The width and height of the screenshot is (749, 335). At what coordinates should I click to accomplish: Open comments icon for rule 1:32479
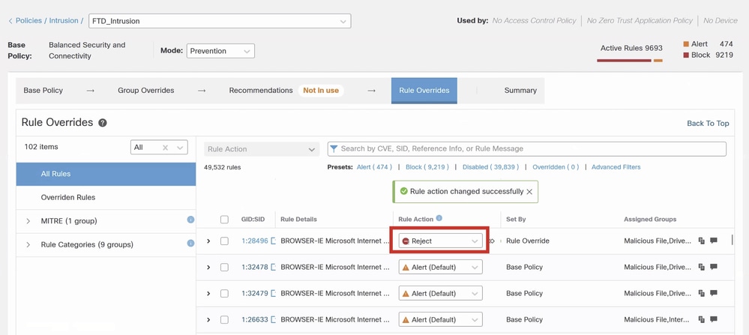coord(714,294)
